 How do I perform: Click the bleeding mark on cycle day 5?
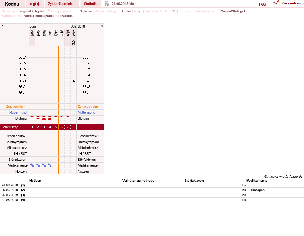(x=56, y=117)
